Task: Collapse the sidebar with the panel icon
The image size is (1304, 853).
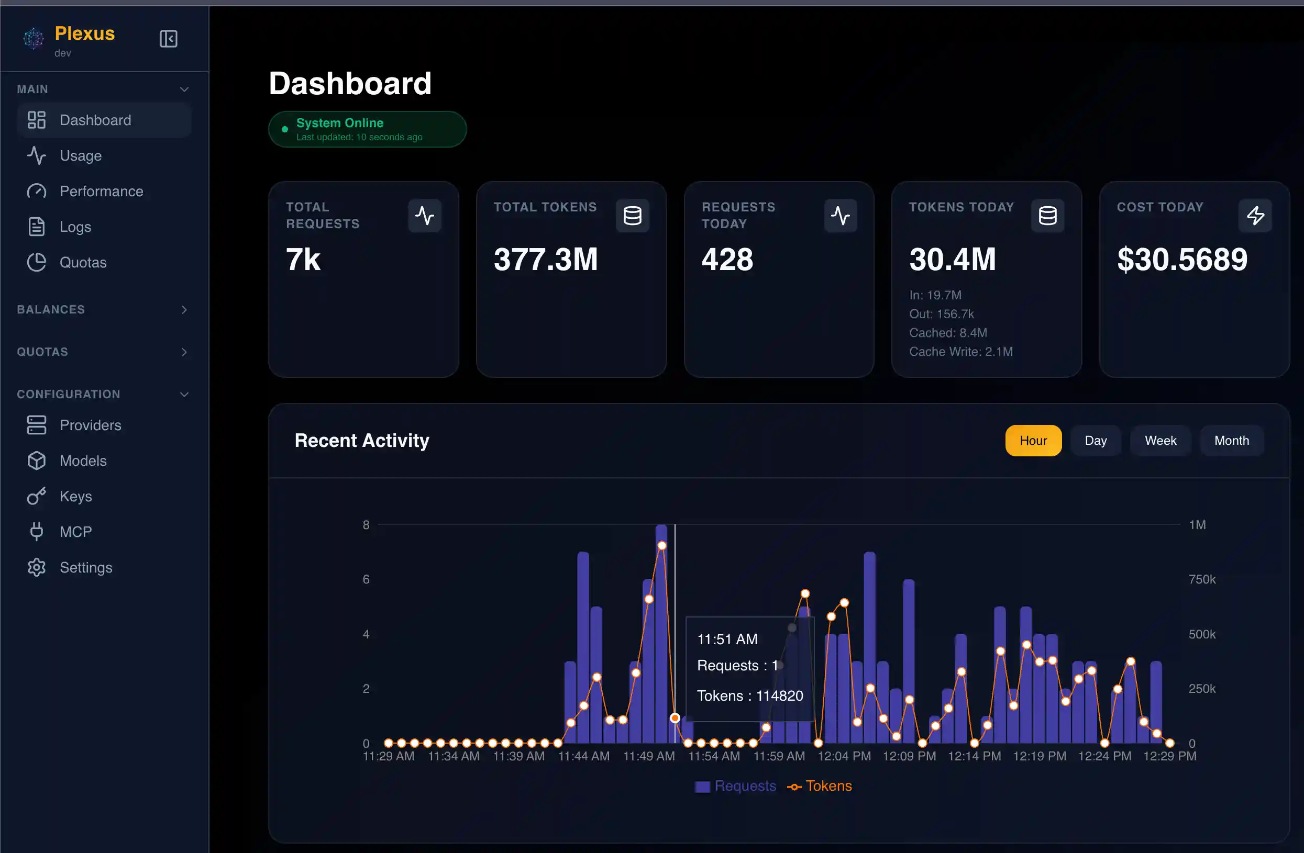Action: [x=168, y=38]
